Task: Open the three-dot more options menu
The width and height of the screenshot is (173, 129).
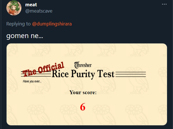Action: pos(164,4)
